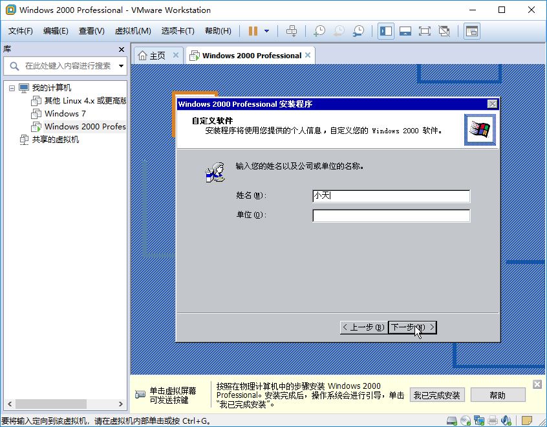The height and width of the screenshot is (427, 547).
Task: Open the 文件(F) menu
Action: [20, 31]
